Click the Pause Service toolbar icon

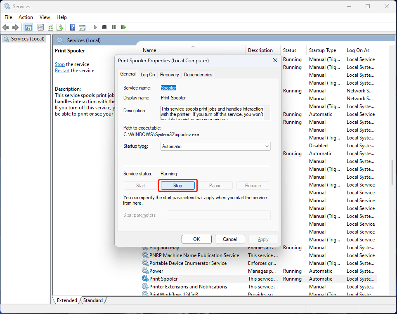tap(114, 27)
